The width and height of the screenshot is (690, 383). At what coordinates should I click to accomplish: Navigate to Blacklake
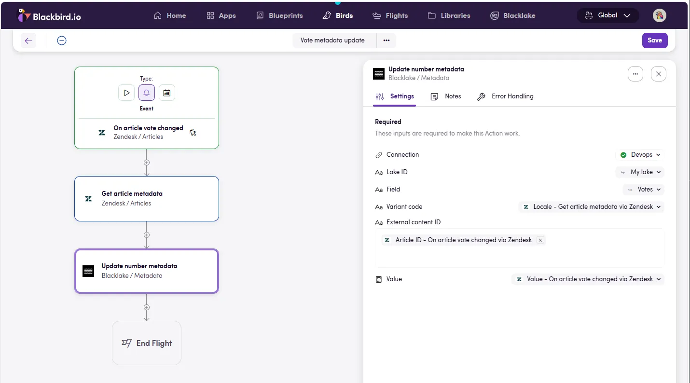point(513,15)
